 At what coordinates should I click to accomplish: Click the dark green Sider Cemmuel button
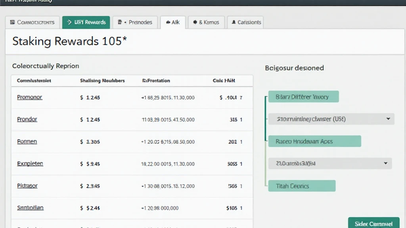click(373, 223)
